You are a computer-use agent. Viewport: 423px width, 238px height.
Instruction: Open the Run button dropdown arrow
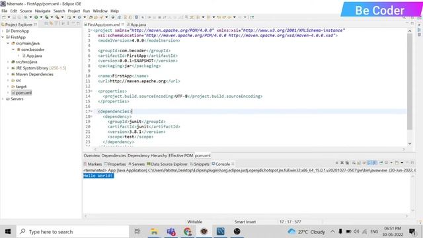pos(41,17)
